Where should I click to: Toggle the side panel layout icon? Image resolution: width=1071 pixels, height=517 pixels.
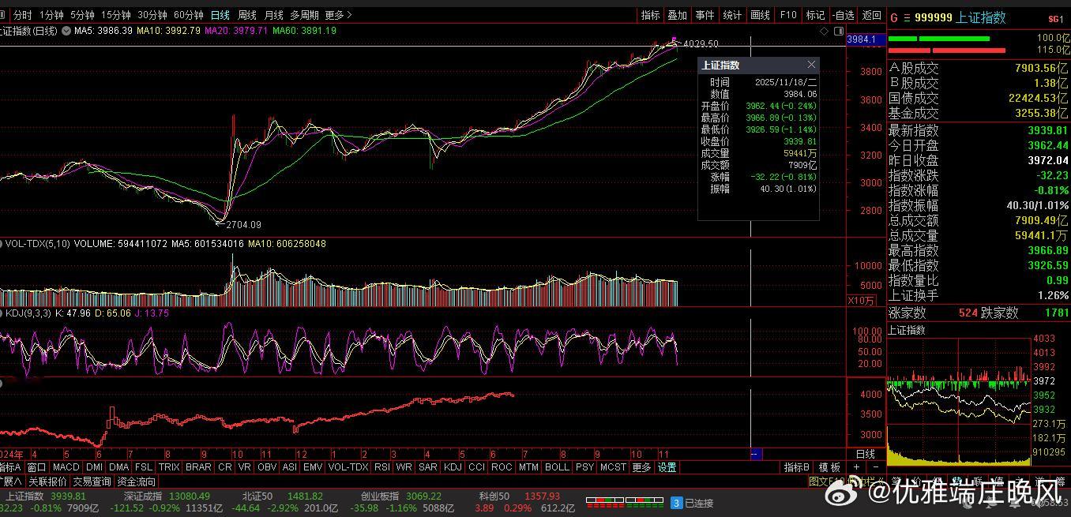point(838,32)
